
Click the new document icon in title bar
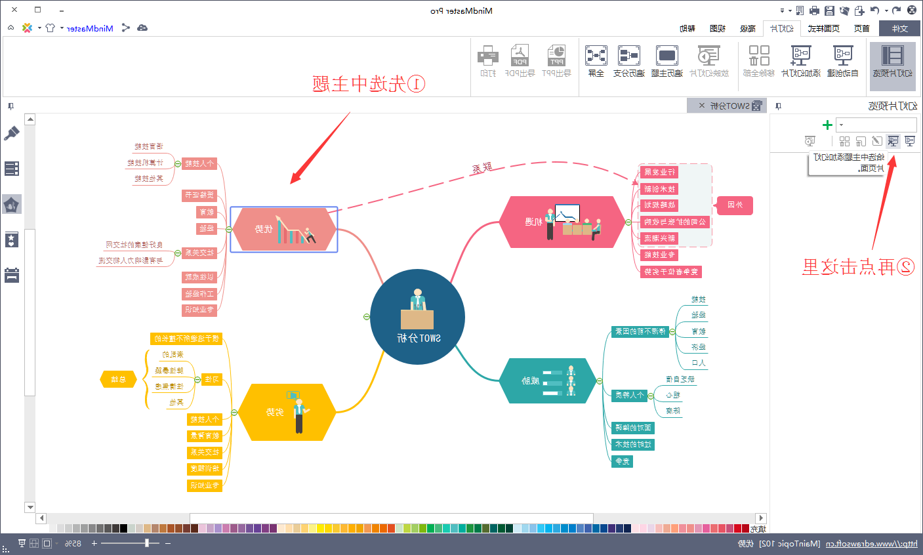[x=859, y=10]
